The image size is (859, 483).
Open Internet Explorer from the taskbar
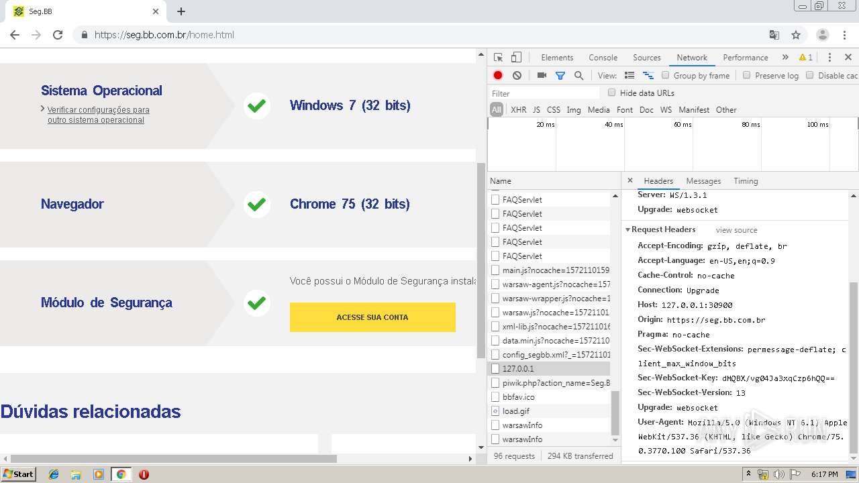54,474
